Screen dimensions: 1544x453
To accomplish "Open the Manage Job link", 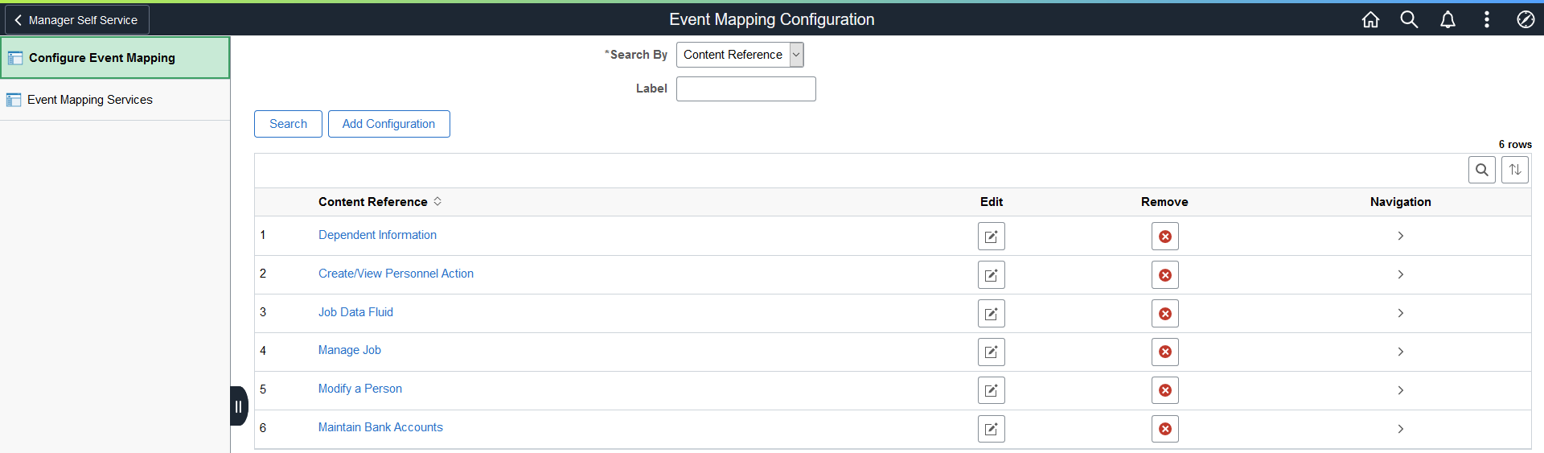I will click(x=349, y=350).
